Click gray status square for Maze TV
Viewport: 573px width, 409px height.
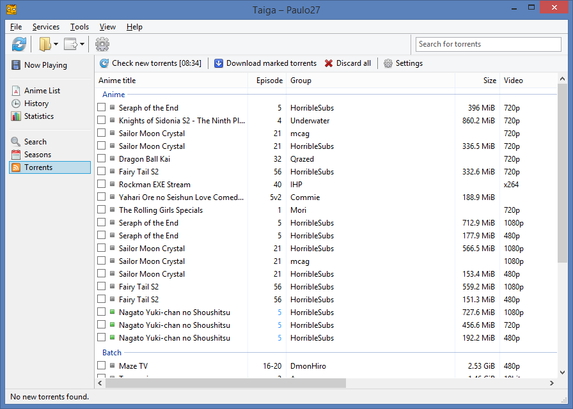112,365
